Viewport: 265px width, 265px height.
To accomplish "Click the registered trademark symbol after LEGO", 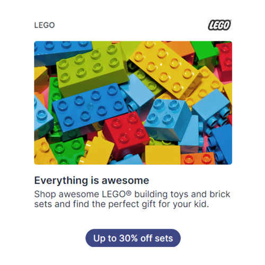I will pyautogui.click(x=129, y=193).
